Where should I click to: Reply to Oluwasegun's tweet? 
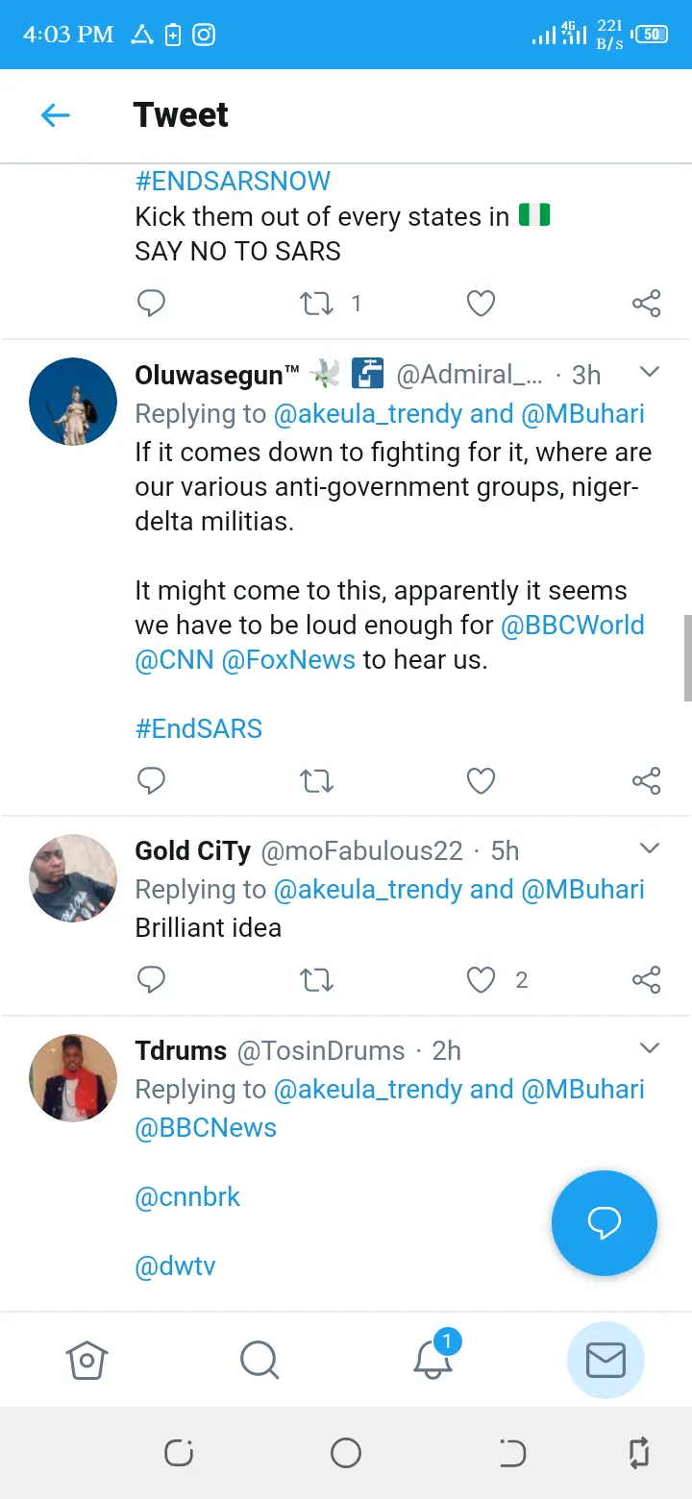point(152,780)
